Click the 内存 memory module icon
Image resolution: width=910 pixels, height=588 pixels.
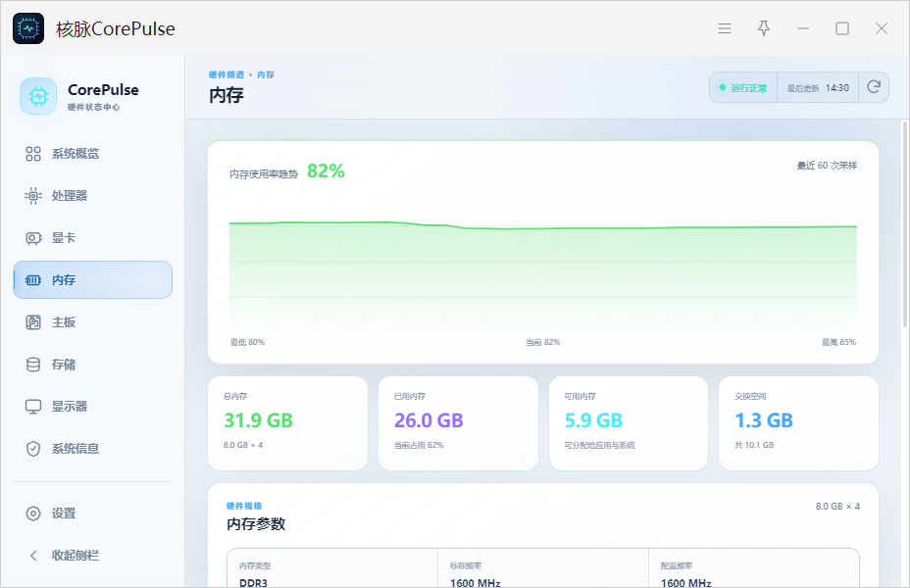[x=33, y=280]
